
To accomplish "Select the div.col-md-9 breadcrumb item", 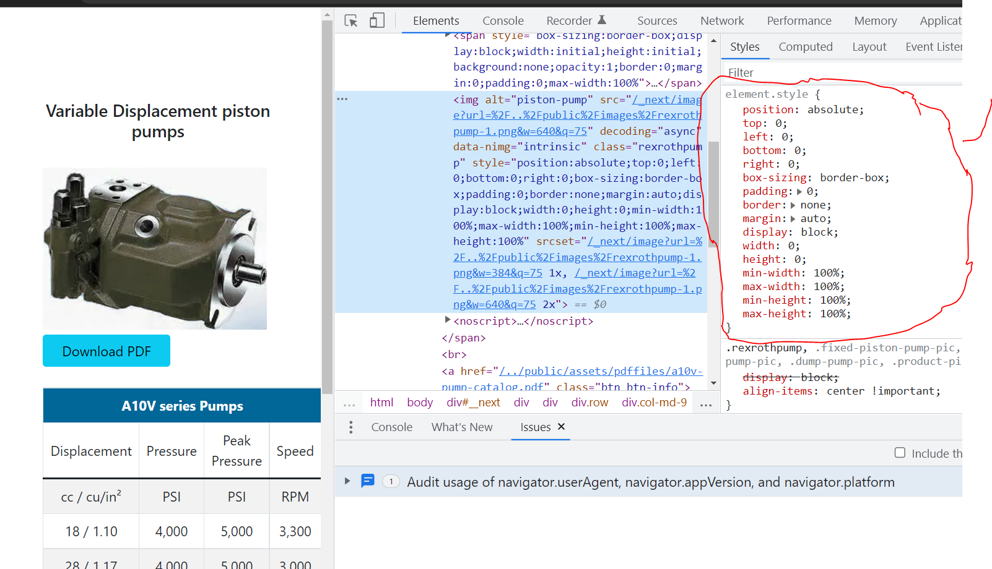I will point(654,402).
